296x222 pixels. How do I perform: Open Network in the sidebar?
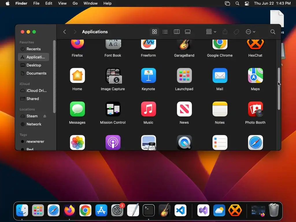coord(34,124)
